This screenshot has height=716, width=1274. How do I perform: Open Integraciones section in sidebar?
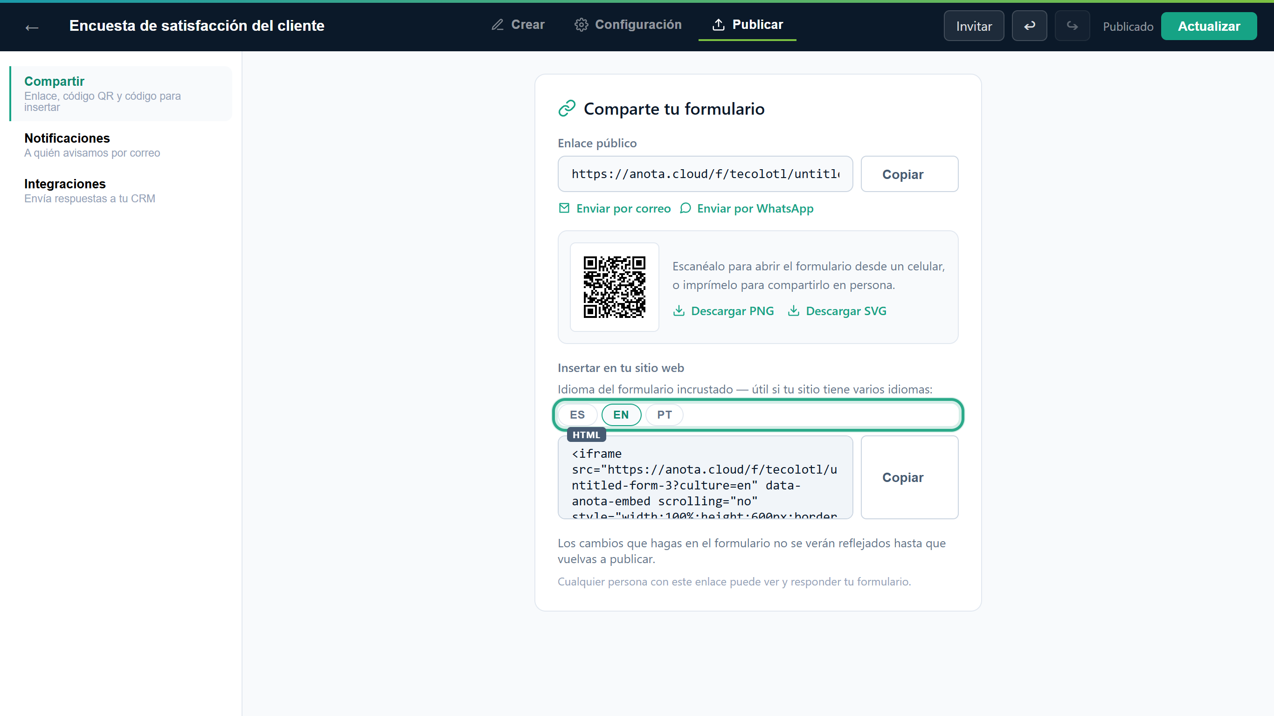[121, 191]
